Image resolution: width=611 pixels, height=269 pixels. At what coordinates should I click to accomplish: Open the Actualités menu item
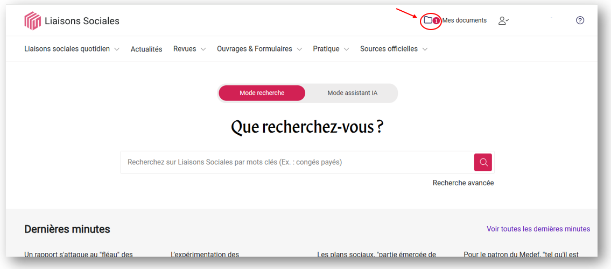tap(146, 49)
